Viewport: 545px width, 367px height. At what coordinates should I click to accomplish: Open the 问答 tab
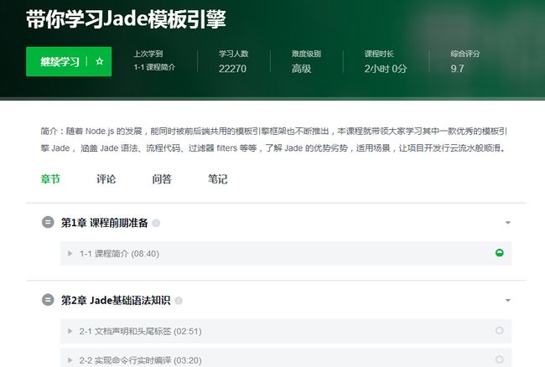click(x=162, y=179)
